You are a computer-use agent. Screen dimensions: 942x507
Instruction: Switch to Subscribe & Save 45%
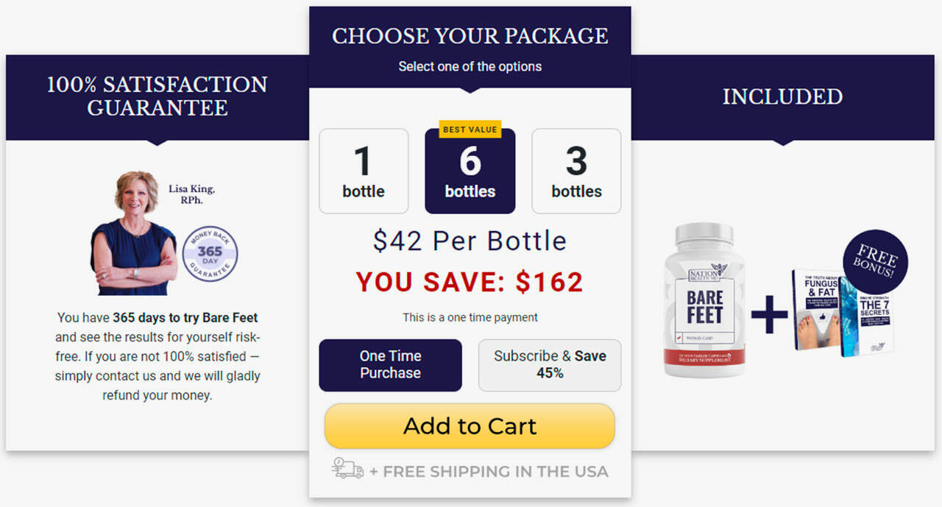(x=550, y=365)
